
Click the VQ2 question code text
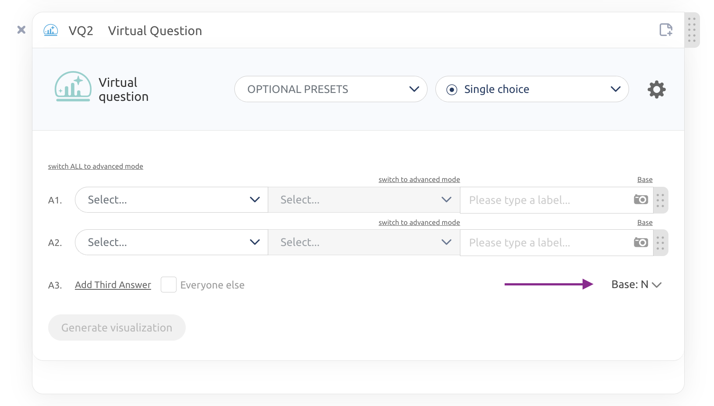81,31
